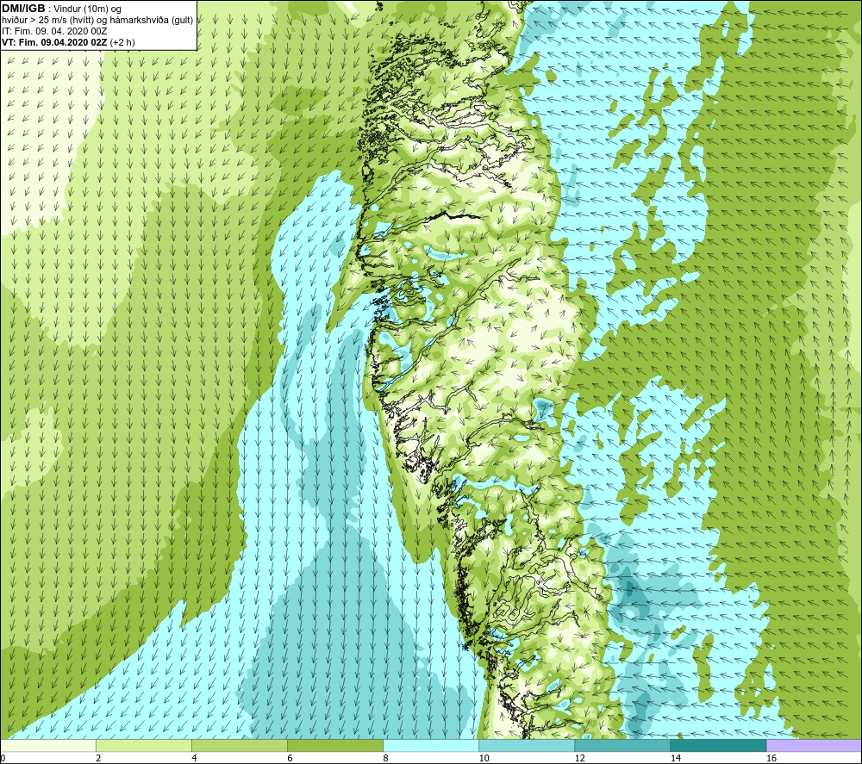The image size is (862, 764).
Task: Click the "6" scale label
Action: click(290, 759)
